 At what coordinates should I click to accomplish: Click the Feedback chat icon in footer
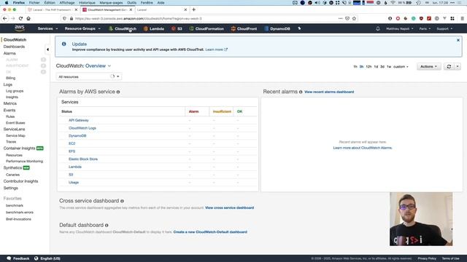tap(9, 258)
